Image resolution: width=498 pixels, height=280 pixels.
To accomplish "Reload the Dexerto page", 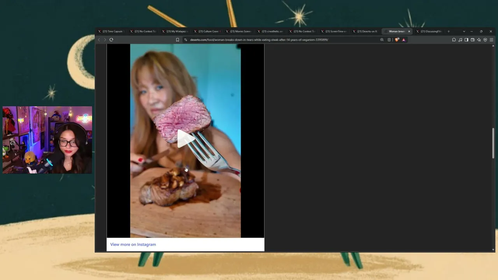I will pyautogui.click(x=111, y=40).
